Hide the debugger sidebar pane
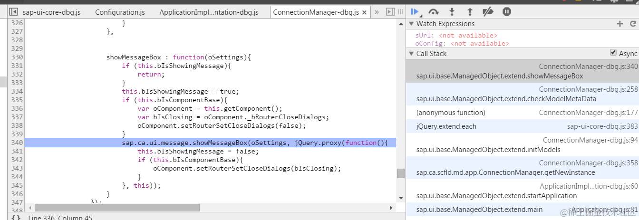Image resolution: width=639 pixels, height=220 pixels. [x=390, y=12]
